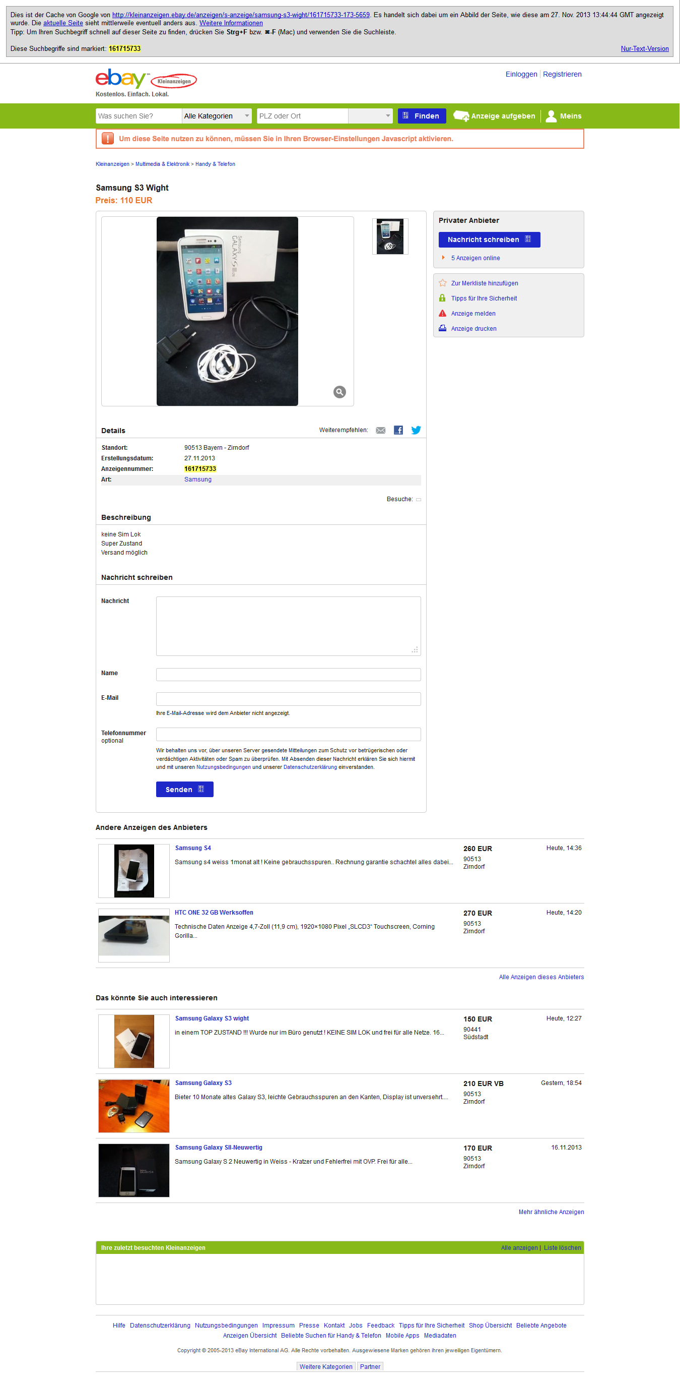Click the Finden search button

[422, 116]
